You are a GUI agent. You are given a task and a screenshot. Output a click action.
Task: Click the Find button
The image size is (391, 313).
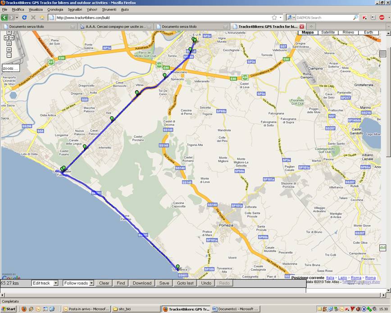pyautogui.click(x=121, y=283)
